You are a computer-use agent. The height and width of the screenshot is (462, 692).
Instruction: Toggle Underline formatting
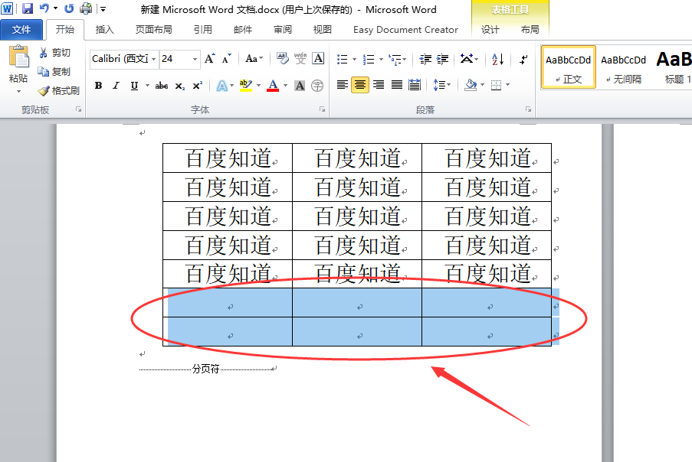[134, 86]
